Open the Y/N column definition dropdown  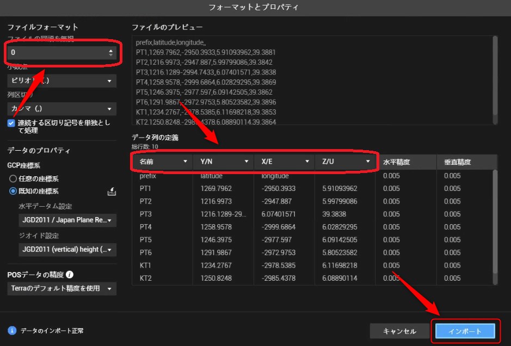(224, 162)
